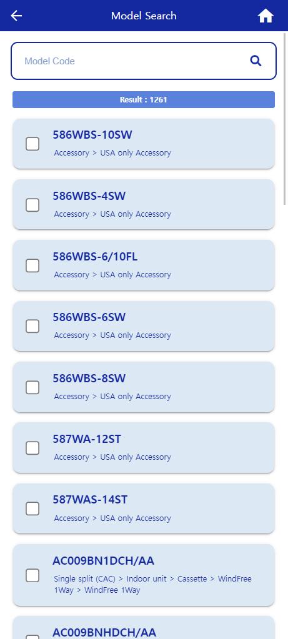Enable the checkbox for 586WBS-6SW

[32, 326]
